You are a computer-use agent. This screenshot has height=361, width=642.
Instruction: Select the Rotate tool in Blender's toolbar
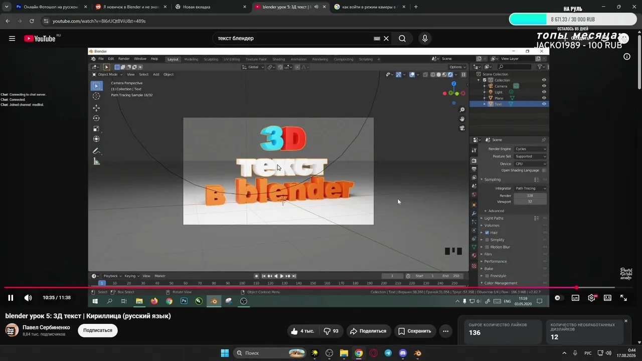[x=96, y=118]
